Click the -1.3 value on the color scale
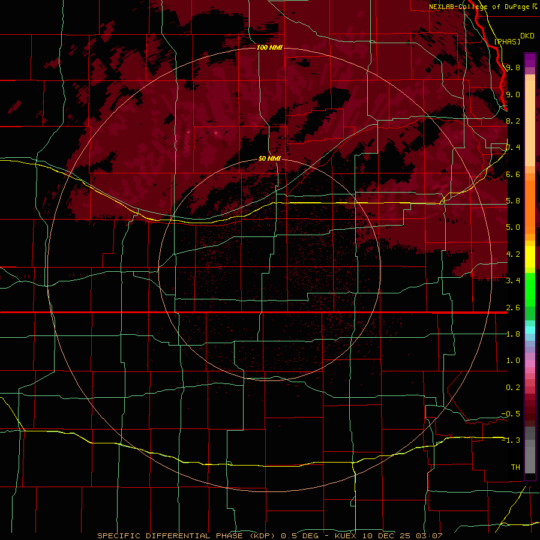Screen dimensions: 540x540 click(511, 440)
